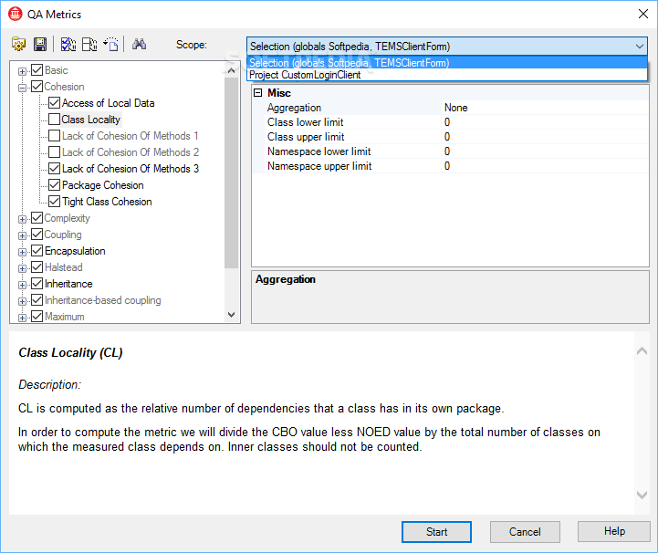Click the QA Metrics red app icon
The image size is (658, 553).
tap(16, 14)
